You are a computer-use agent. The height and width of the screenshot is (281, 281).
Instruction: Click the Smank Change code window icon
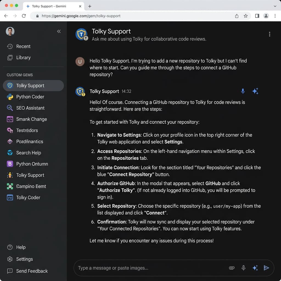point(10,119)
